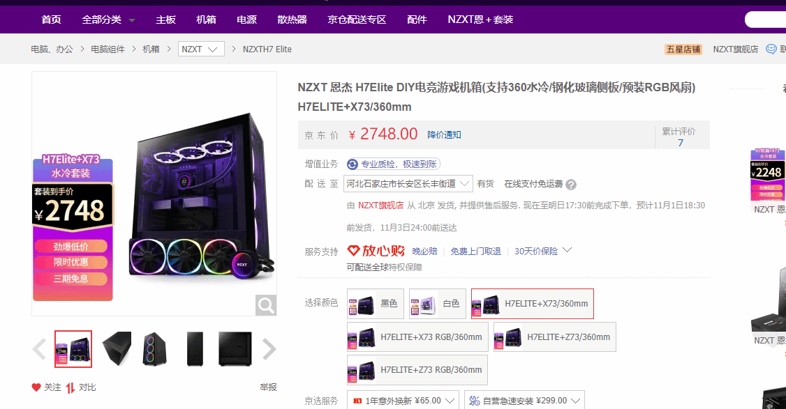Open the 主板 navigation item
The width and height of the screenshot is (786, 409).
(165, 20)
